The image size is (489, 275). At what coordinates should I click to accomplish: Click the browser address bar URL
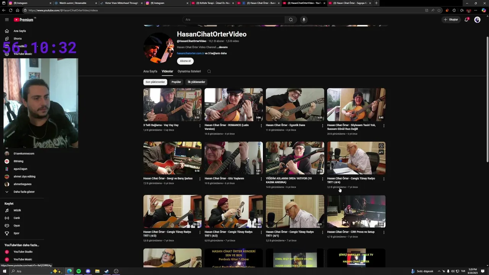(63, 10)
